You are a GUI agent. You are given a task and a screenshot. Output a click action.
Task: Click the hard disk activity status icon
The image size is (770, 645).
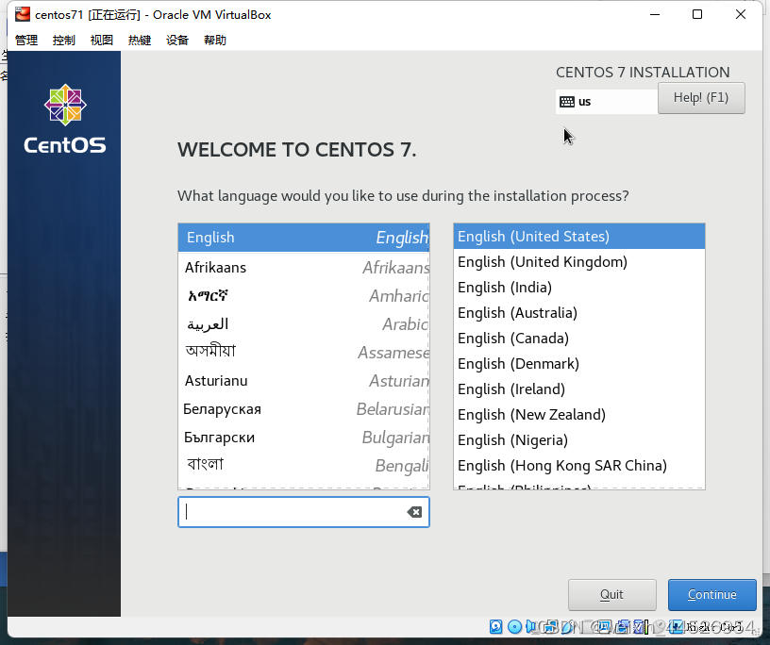(x=495, y=626)
